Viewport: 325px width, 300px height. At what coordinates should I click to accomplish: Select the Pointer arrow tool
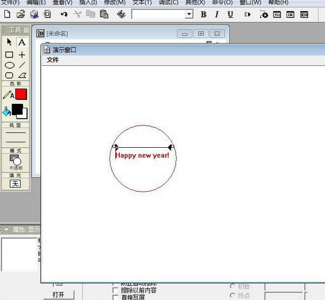tap(9, 42)
